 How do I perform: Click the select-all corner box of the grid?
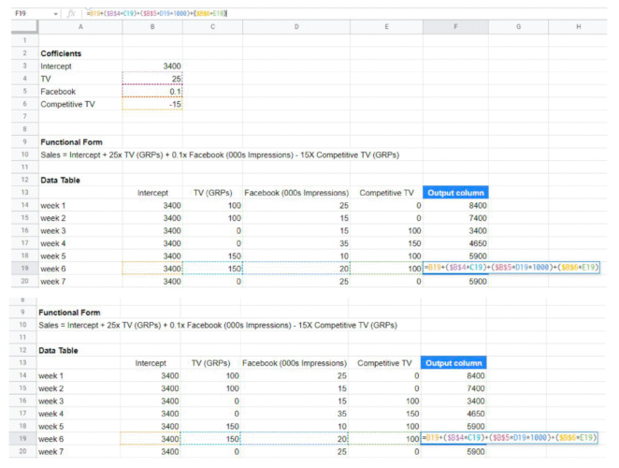click(x=24, y=26)
